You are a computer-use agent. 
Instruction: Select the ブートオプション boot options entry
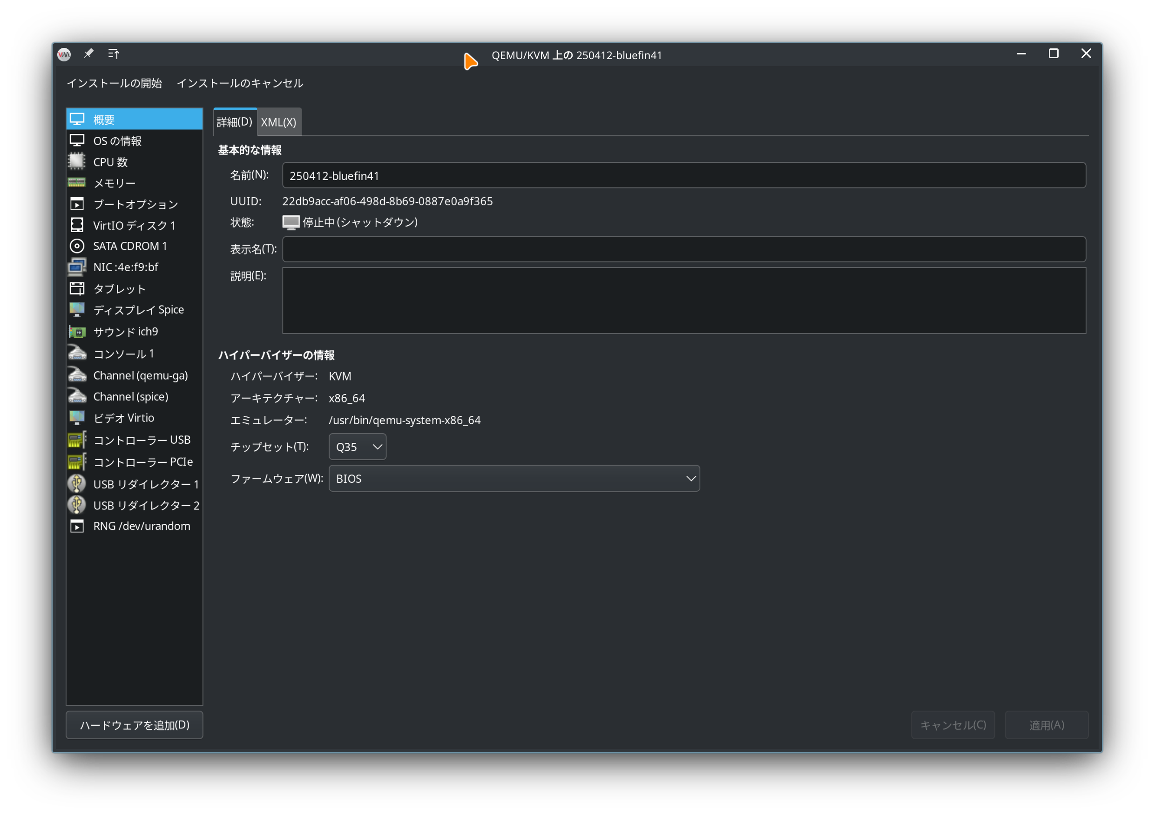pyautogui.click(x=135, y=204)
